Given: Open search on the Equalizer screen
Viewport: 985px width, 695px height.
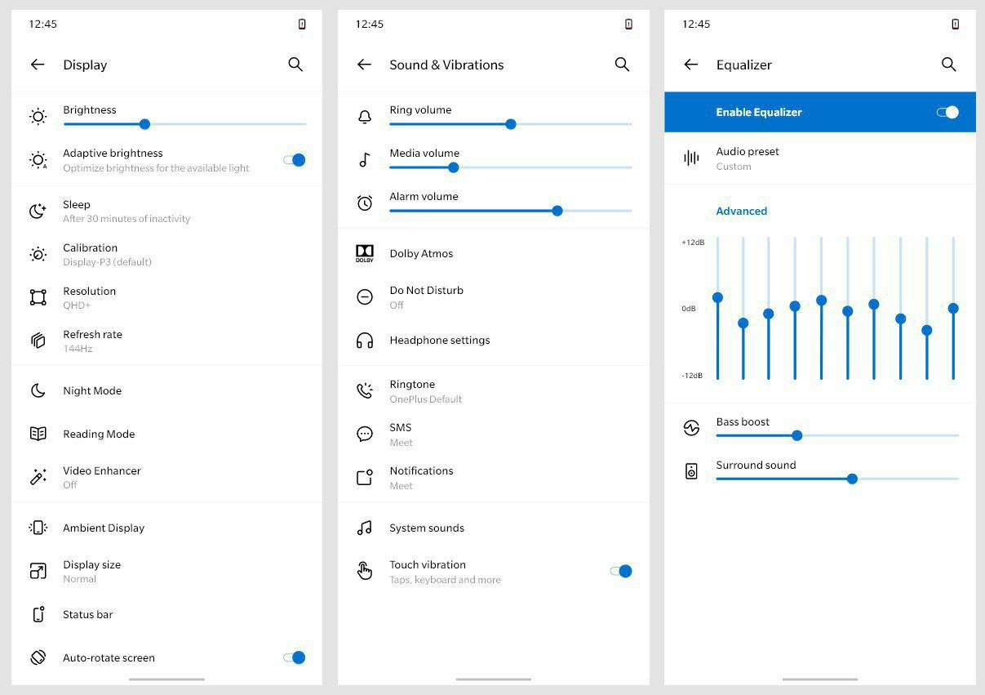Looking at the screenshot, I should pyautogui.click(x=948, y=65).
